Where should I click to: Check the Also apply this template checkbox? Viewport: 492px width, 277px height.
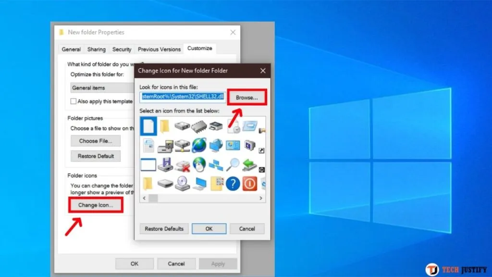[x=73, y=101]
